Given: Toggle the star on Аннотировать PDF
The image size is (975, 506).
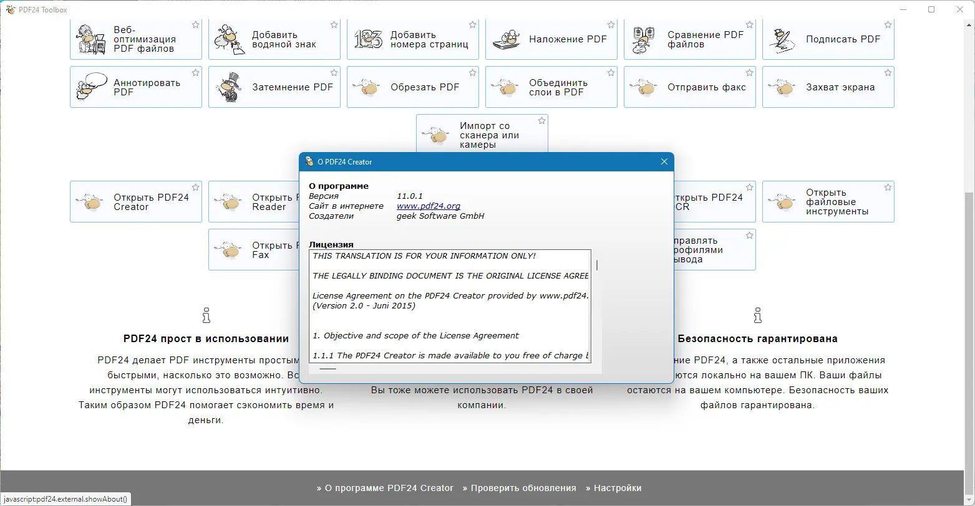Looking at the screenshot, I should (x=196, y=73).
